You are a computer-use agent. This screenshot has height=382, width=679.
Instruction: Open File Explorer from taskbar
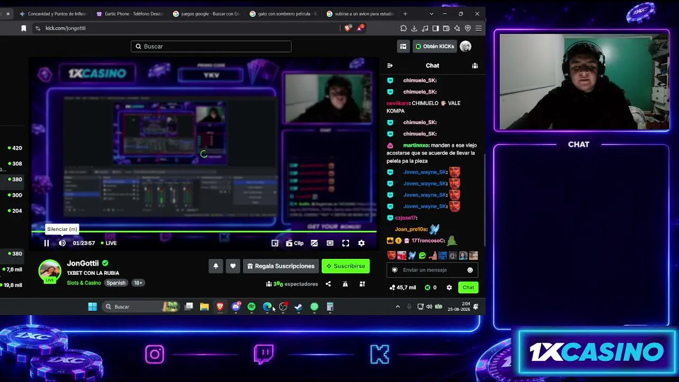tap(204, 307)
